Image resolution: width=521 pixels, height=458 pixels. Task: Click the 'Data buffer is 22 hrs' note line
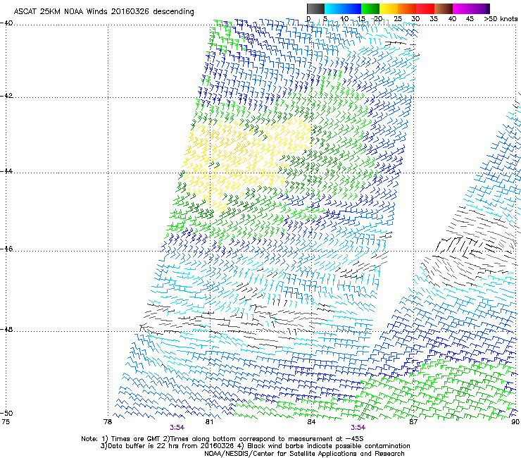[x=255, y=446]
